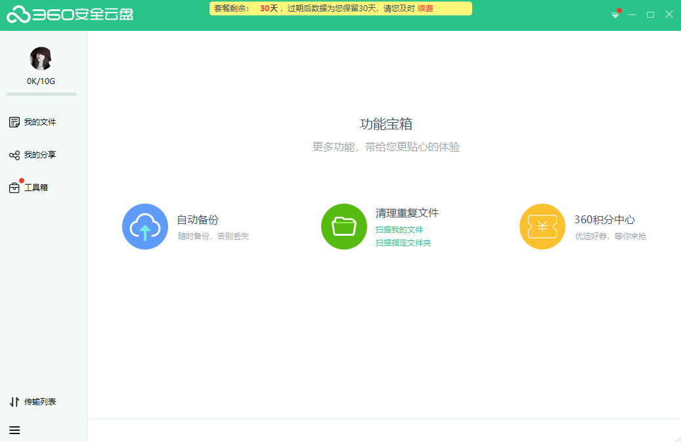Click the green 清理重复文件 folder icon

[343, 227]
